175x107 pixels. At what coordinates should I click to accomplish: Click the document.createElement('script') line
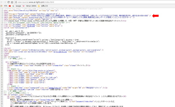coord(43,40)
